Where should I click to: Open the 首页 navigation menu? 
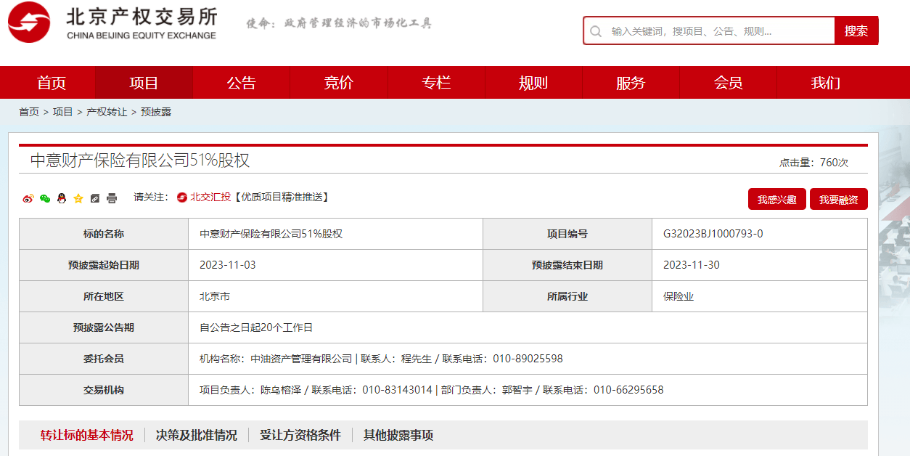[x=52, y=83]
